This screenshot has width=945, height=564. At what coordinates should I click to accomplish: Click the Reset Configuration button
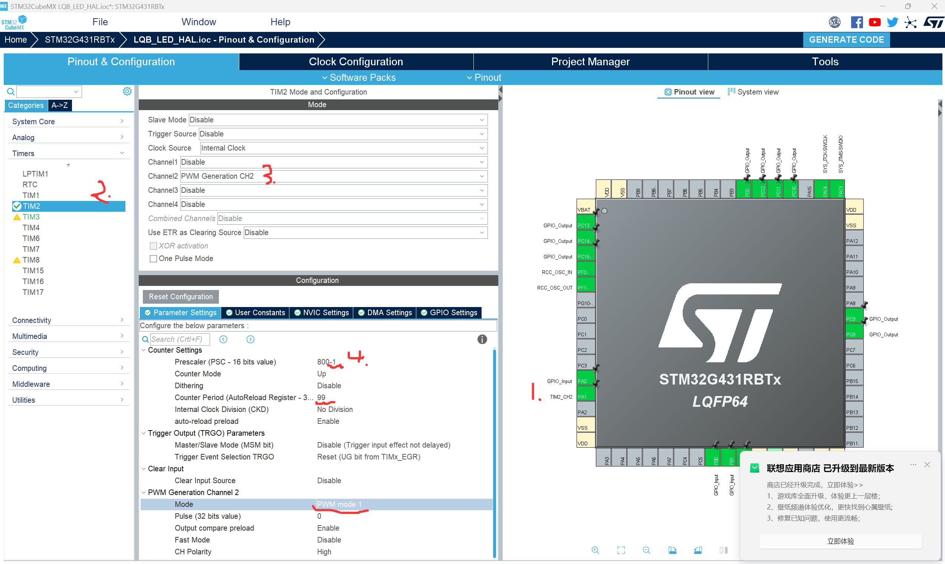181,296
